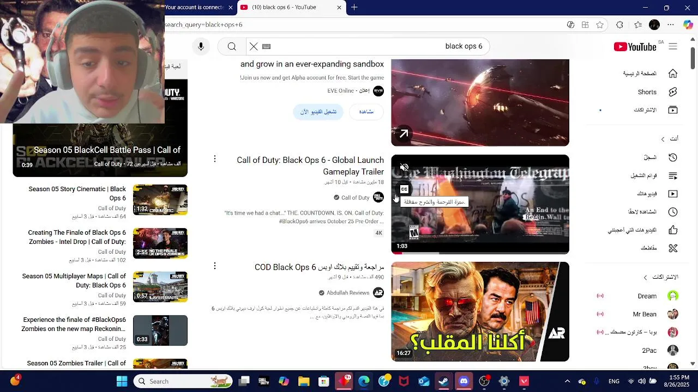Image resolution: width=698 pixels, height=392 pixels.
Task: Open Steam from the taskbar
Action: 443,381
